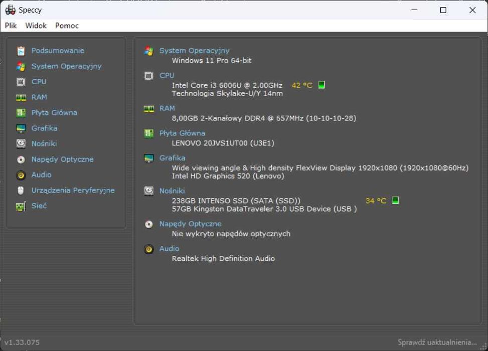Select Podsumowanie in the sidebar

(x=58, y=51)
